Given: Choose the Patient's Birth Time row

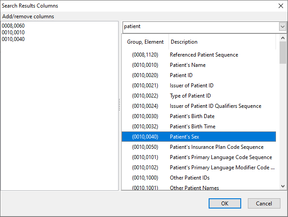Looking at the screenshot, I should pyautogui.click(x=193, y=127).
